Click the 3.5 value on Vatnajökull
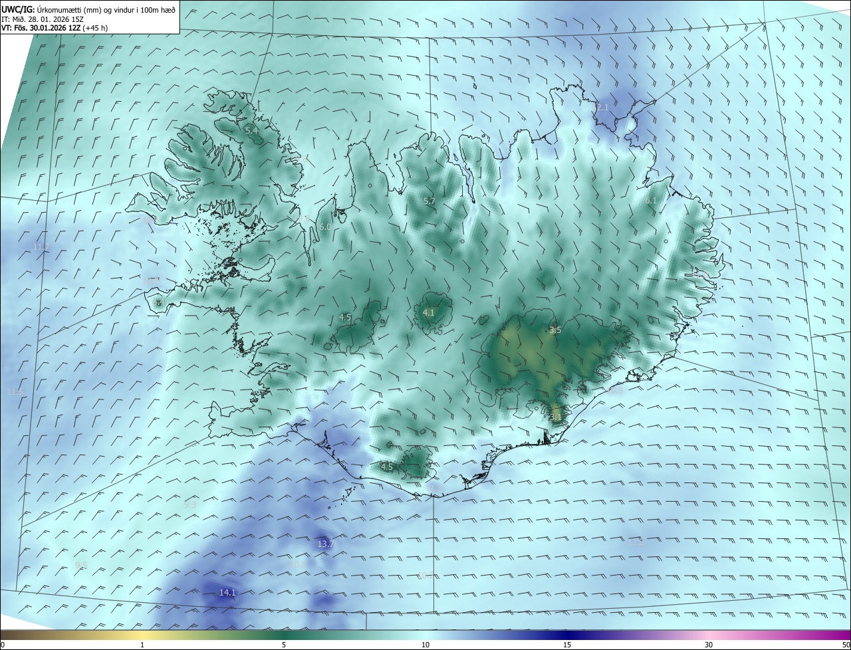This screenshot has width=851, height=650. point(556,330)
